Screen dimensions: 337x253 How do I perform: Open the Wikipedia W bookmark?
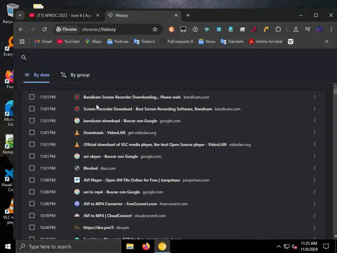pyautogui.click(x=290, y=42)
